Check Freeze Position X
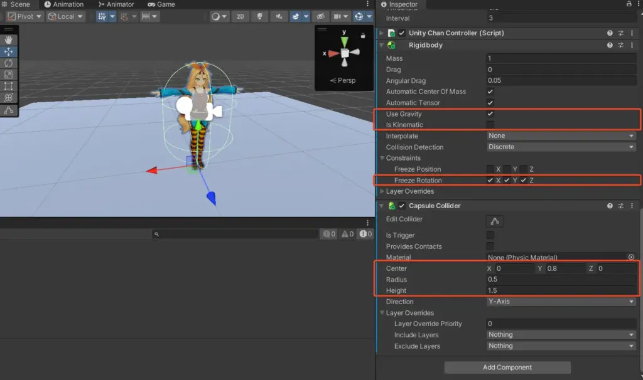 (490, 169)
